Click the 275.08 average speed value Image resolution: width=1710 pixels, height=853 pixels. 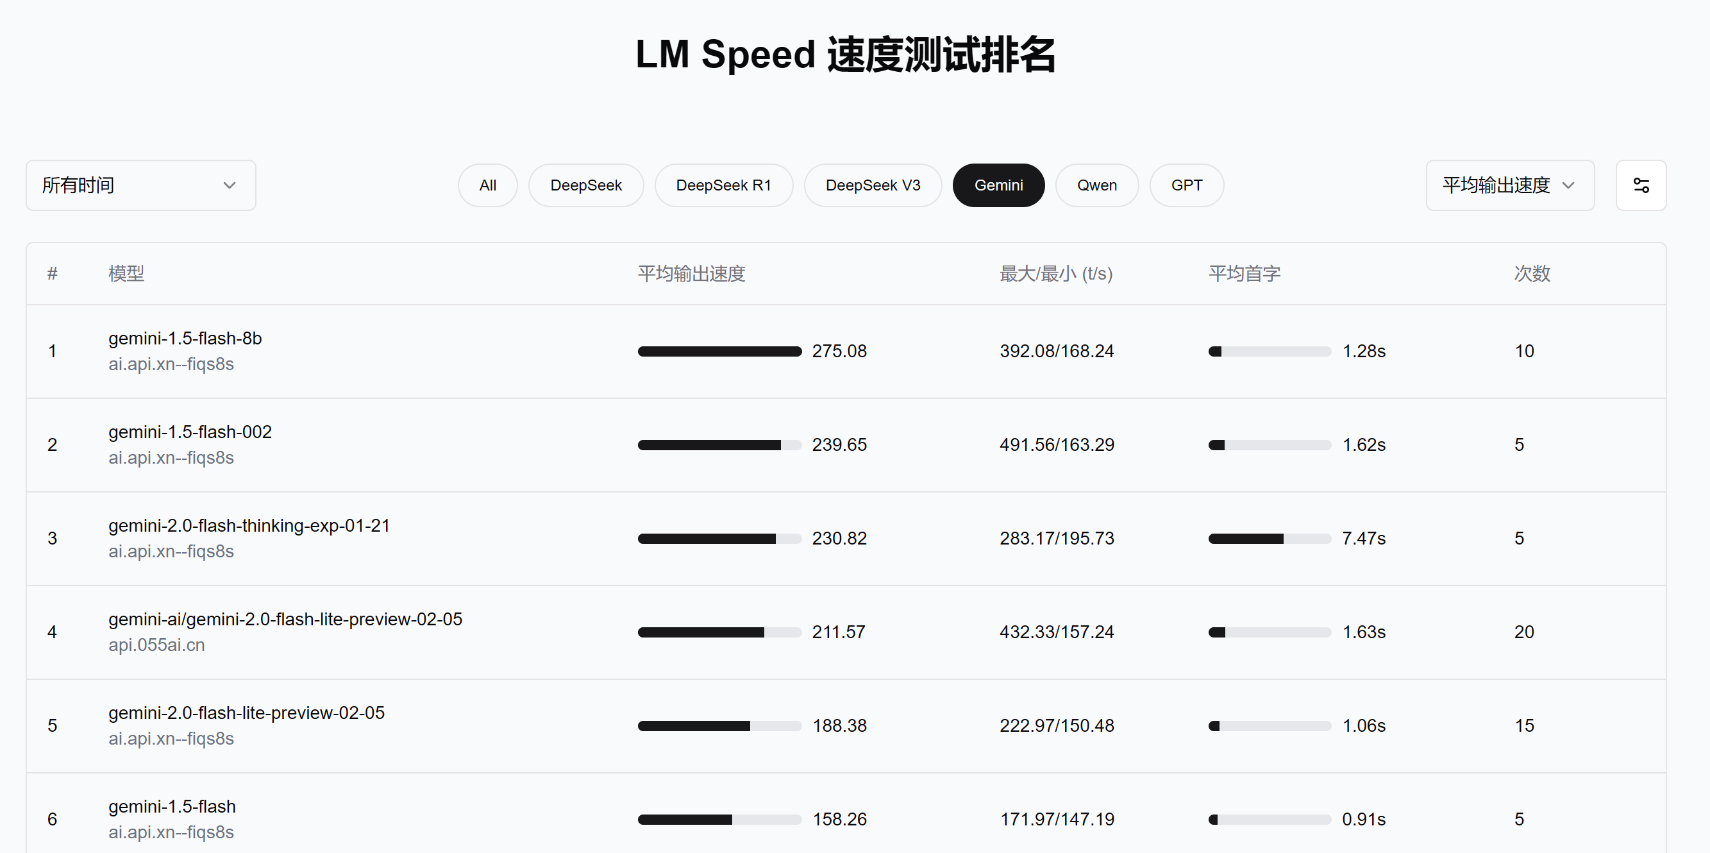pyautogui.click(x=839, y=351)
